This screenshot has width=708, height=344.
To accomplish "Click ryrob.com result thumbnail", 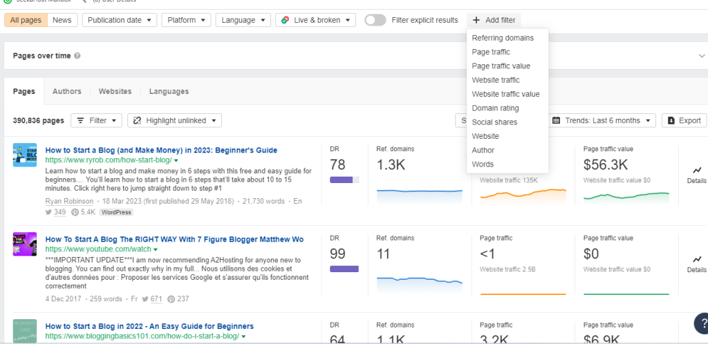I will [25, 155].
